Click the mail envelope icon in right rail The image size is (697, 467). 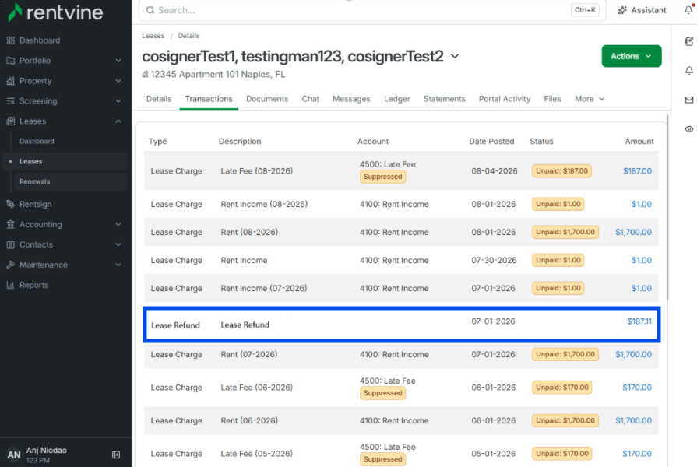[689, 100]
